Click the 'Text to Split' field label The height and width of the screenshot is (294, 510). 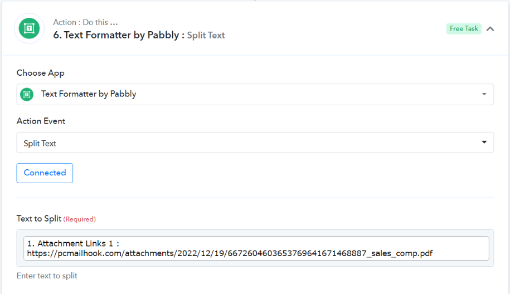coord(39,219)
